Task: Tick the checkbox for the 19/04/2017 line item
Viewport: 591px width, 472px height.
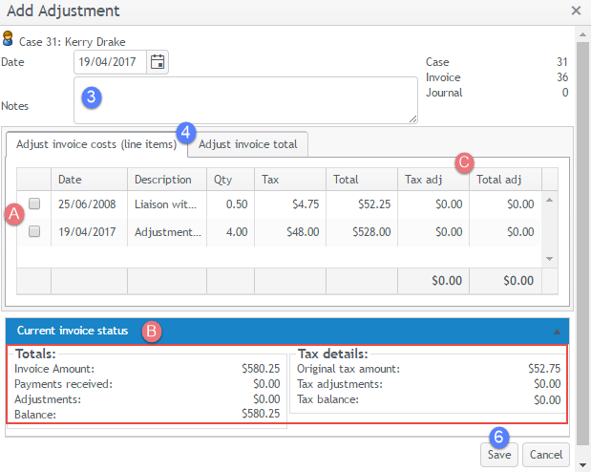Action: tap(34, 231)
